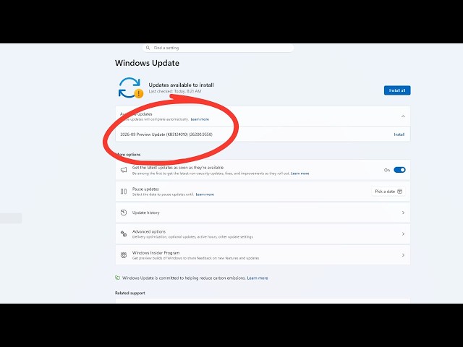Viewport: 463px width, 347px height.
Task: Open Update history chevron
Action: [x=403, y=213]
